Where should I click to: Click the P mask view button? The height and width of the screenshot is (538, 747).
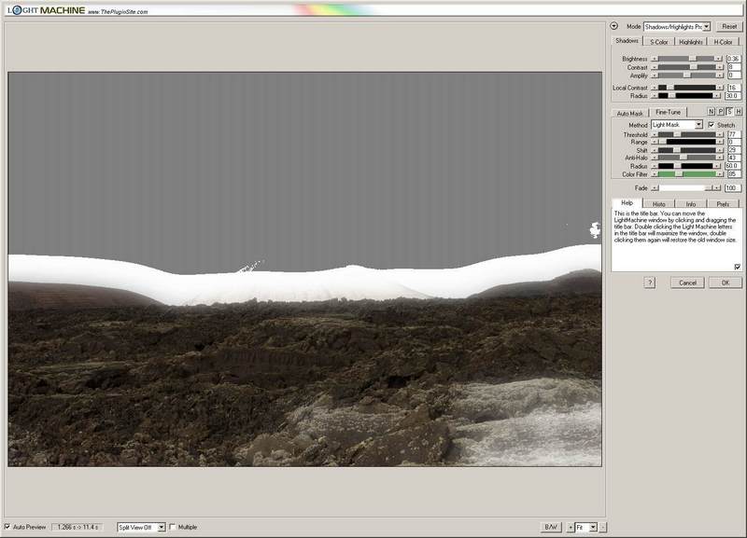coord(720,112)
